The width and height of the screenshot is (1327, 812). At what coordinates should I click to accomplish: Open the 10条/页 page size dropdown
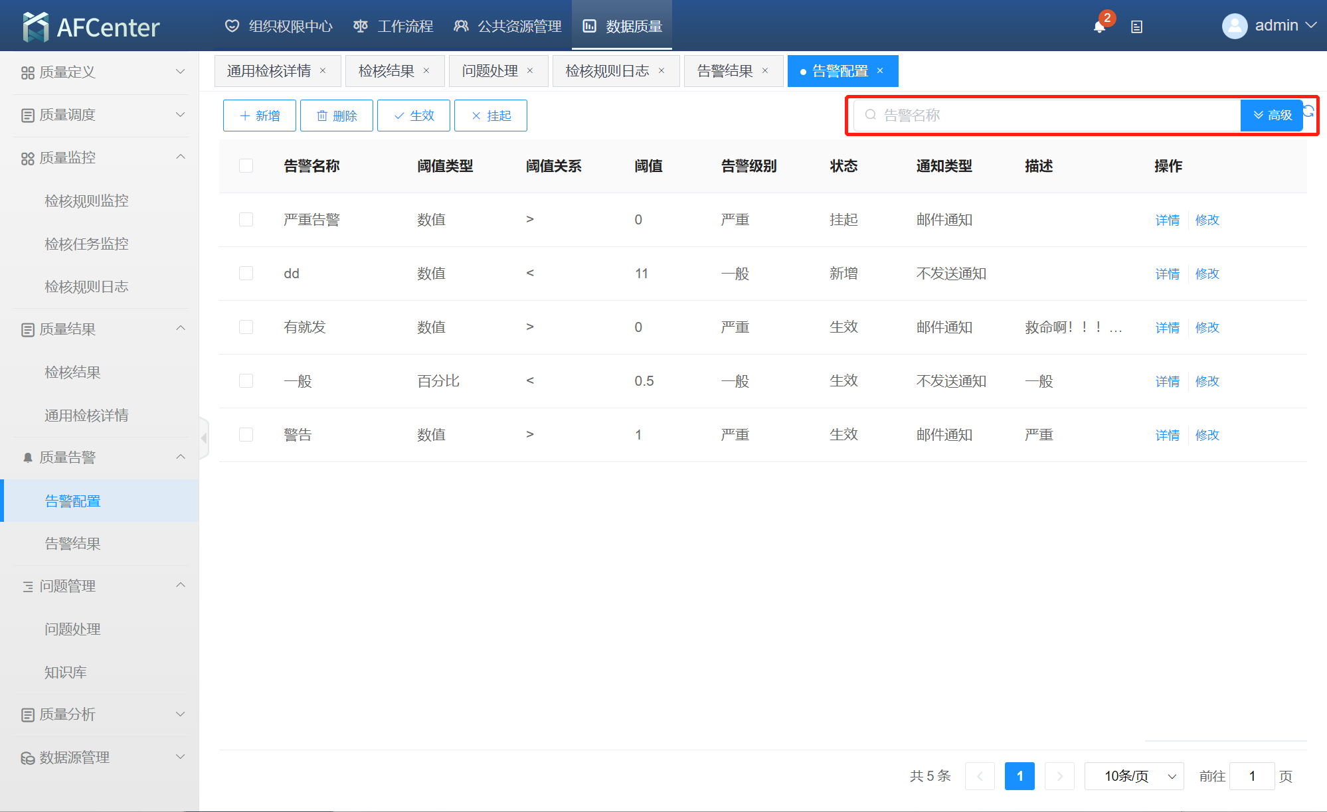click(1133, 776)
